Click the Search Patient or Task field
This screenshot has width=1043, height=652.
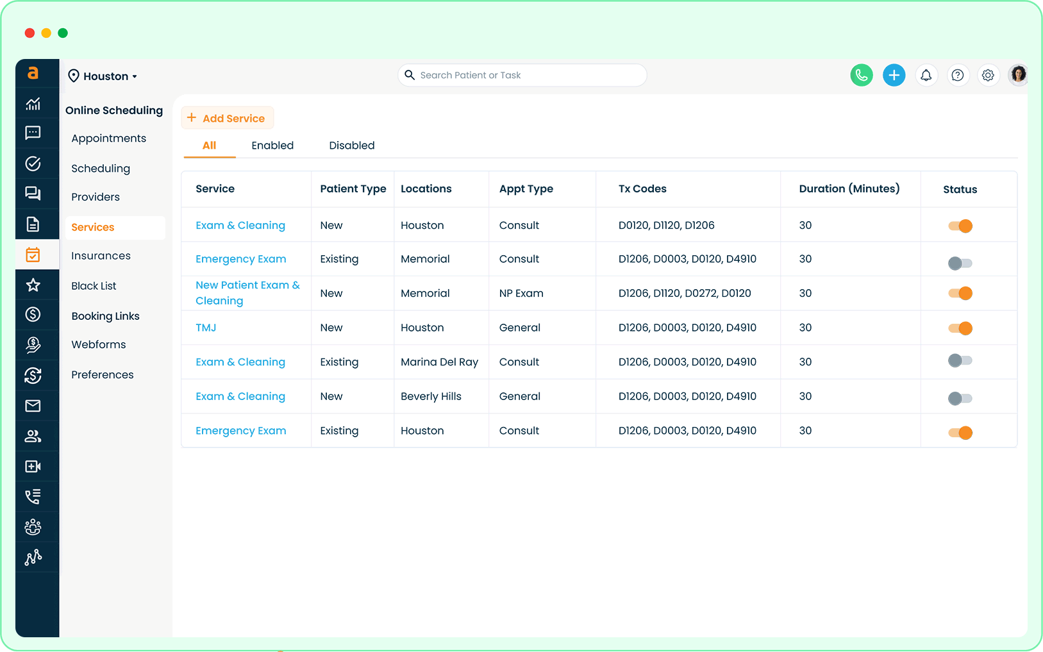(522, 75)
